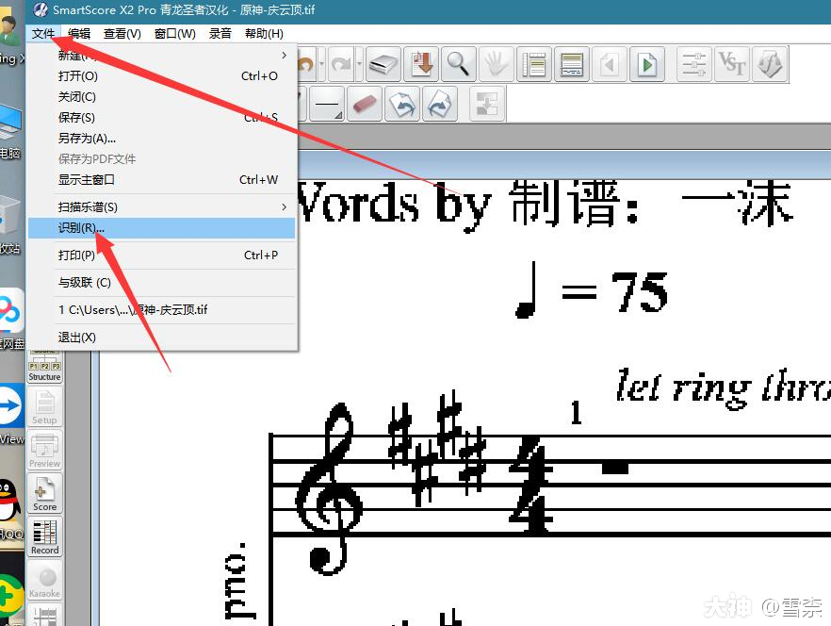Select 另存为(A)... menu entry

click(87, 139)
